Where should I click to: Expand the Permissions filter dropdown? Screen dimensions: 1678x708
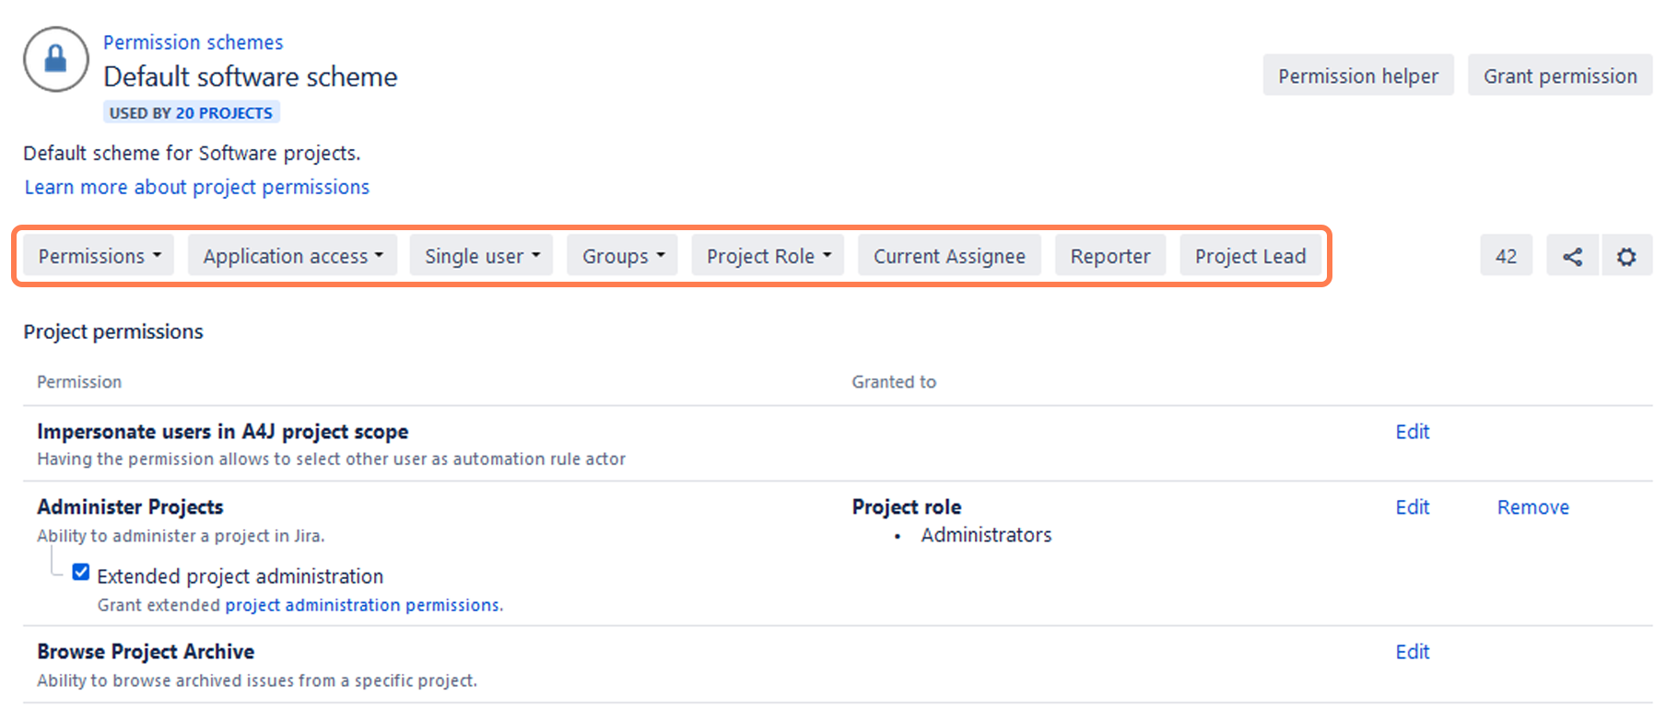100,256
